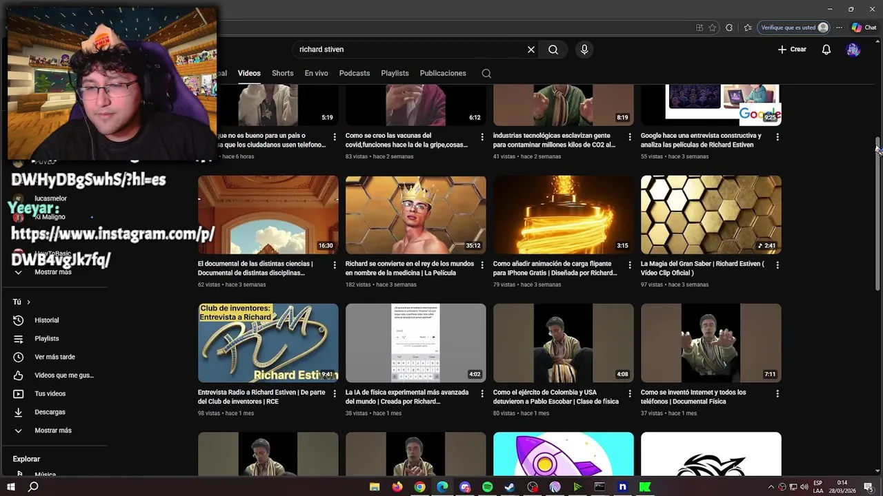Open options menu for Como se inventó Internet video
Viewport: 883px width, 496px height.
(777, 394)
